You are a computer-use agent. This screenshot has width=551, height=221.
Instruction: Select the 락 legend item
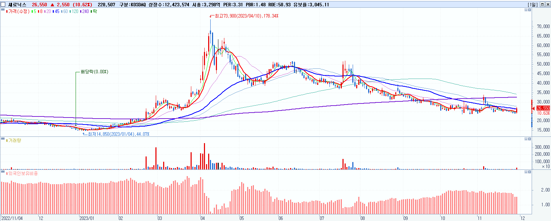pyautogui.click(x=94, y=12)
